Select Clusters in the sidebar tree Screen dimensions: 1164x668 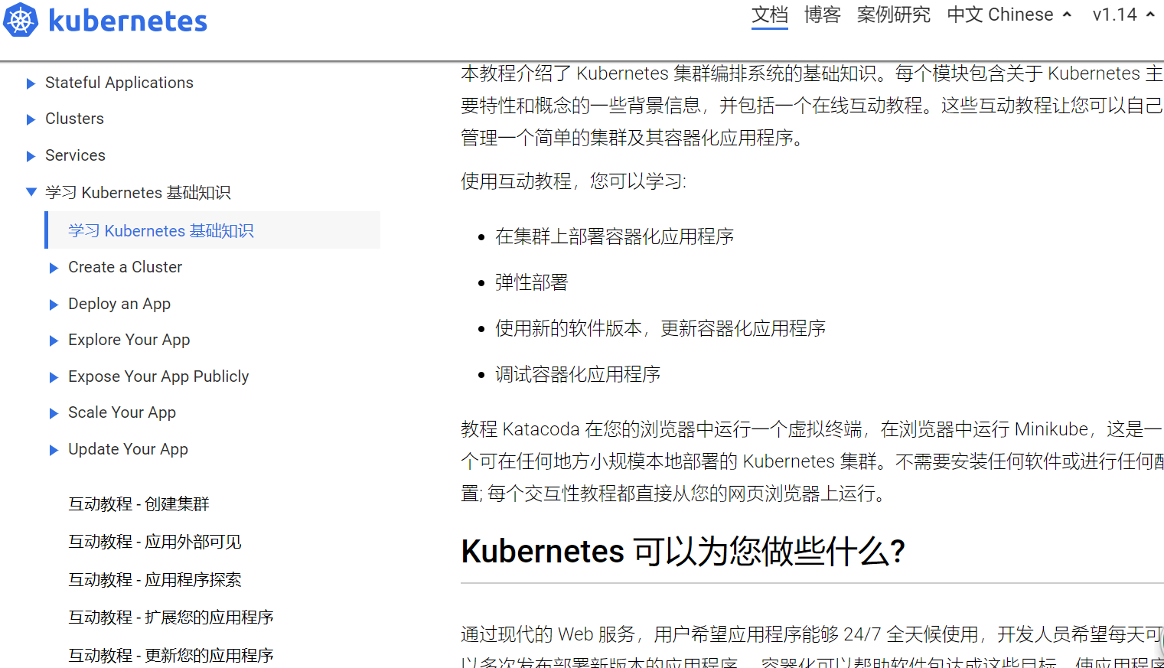pyautogui.click(x=74, y=119)
